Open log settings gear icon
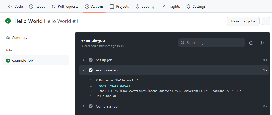This screenshot has height=115, width=272. [x=262, y=43]
